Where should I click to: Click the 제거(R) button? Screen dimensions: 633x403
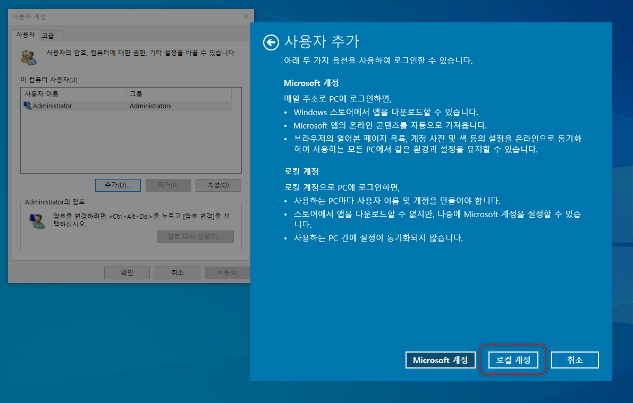point(168,185)
